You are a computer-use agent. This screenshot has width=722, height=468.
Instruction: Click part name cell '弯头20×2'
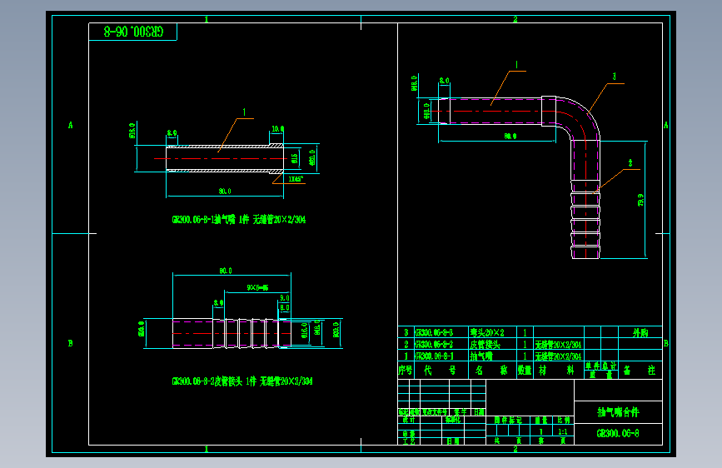click(x=486, y=332)
